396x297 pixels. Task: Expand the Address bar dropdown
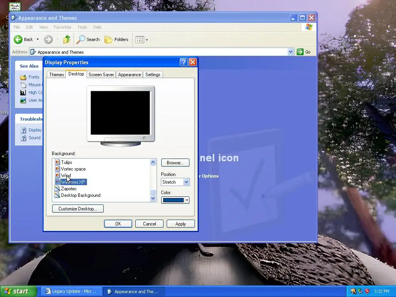coord(290,52)
